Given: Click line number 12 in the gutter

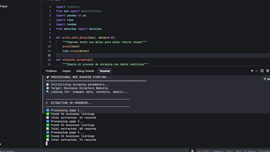Looking at the screenshot, I should click(x=49, y=55).
